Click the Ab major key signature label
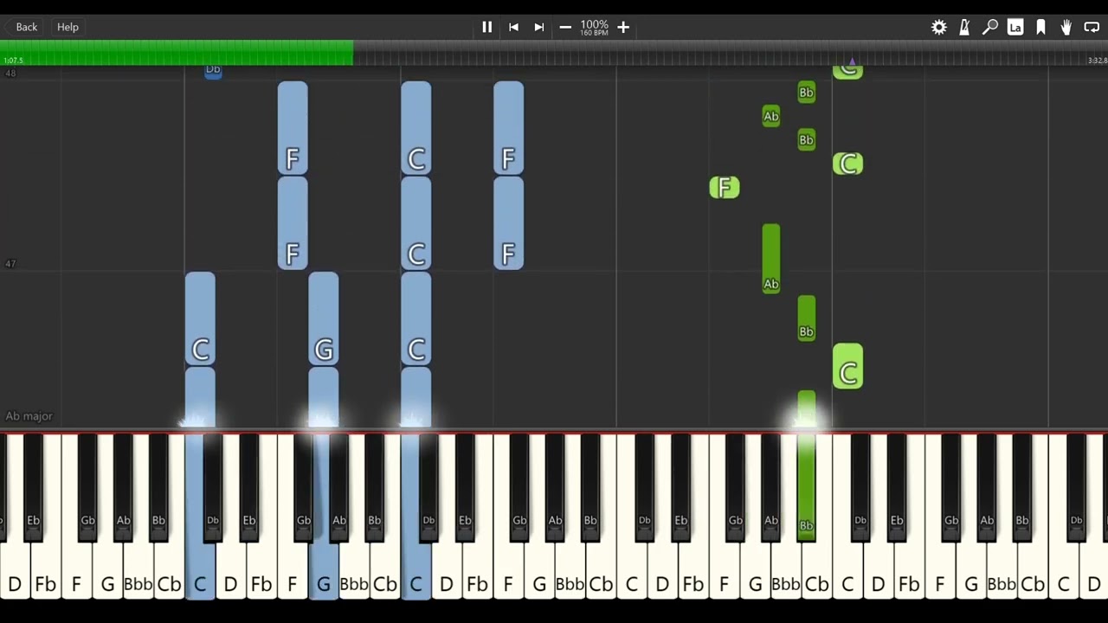Viewport: 1108px width, 623px height. (29, 416)
